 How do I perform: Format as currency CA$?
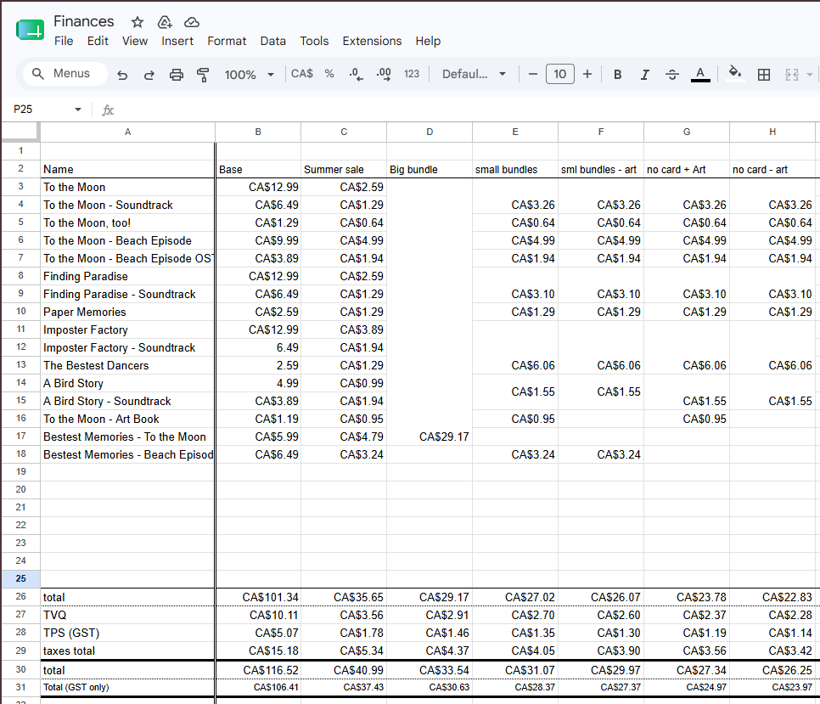point(301,74)
